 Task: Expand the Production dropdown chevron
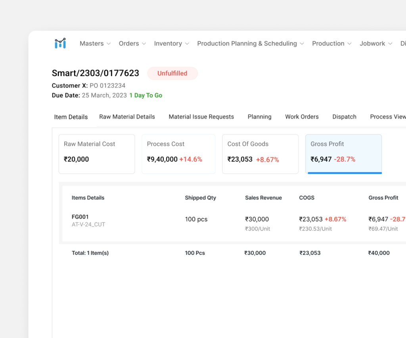click(x=349, y=44)
